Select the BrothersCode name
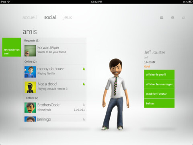This screenshot has width=193, height=145. tap(48, 105)
